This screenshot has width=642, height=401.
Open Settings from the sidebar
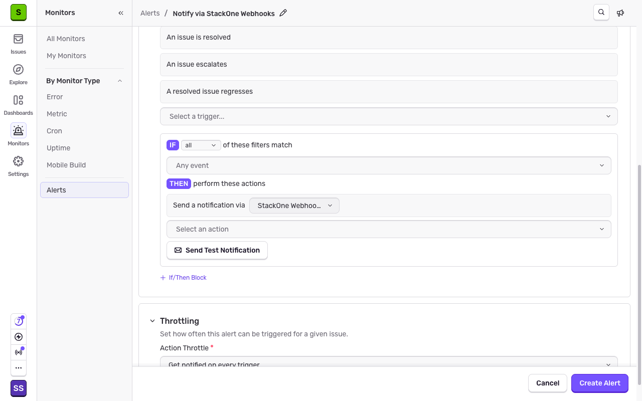19,166
